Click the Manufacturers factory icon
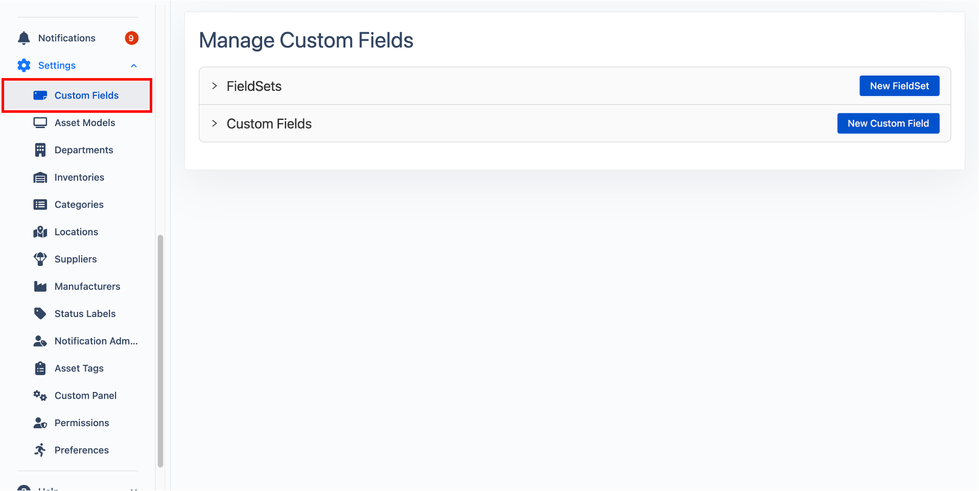The width and height of the screenshot is (979, 491). click(40, 286)
